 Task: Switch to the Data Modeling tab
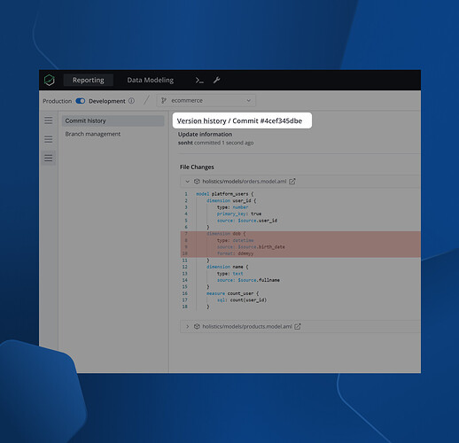coord(151,80)
